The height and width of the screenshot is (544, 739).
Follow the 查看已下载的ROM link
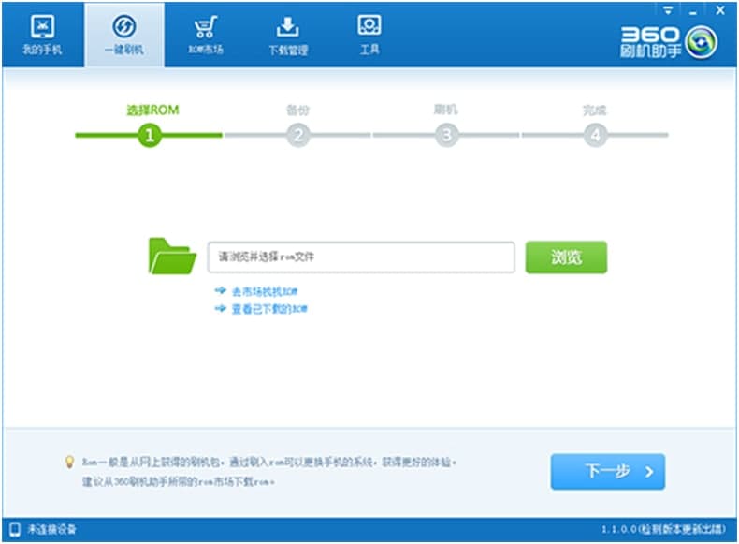pos(269,309)
